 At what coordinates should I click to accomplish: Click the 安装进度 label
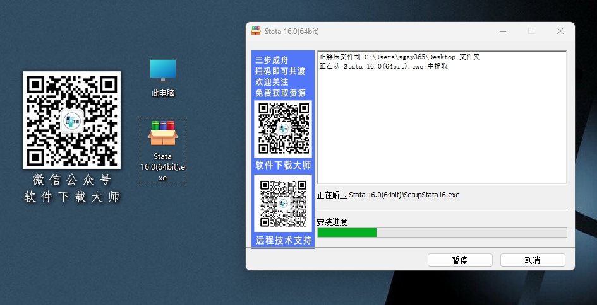(332, 222)
